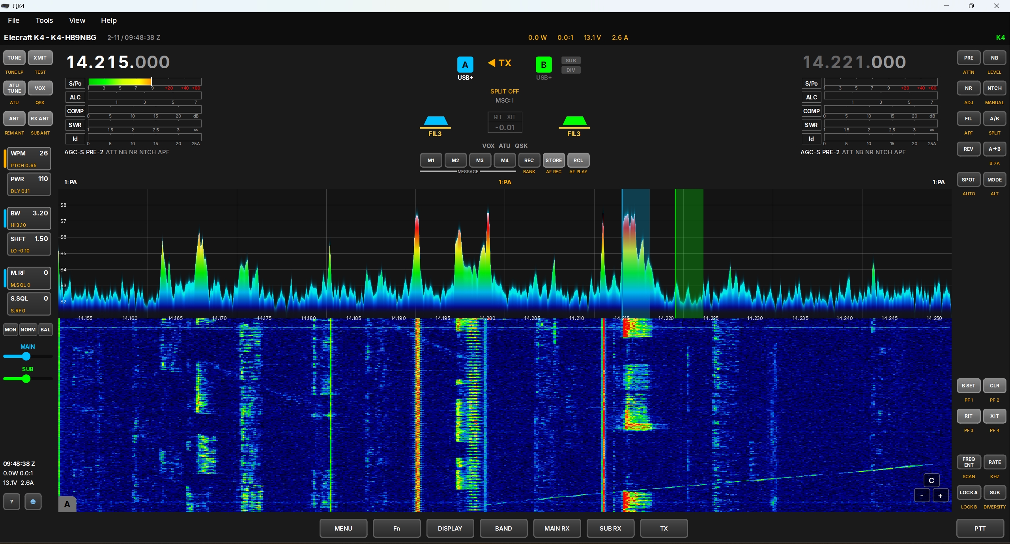Open the View menu
Image resolution: width=1010 pixels, height=544 pixels.
pyautogui.click(x=77, y=21)
